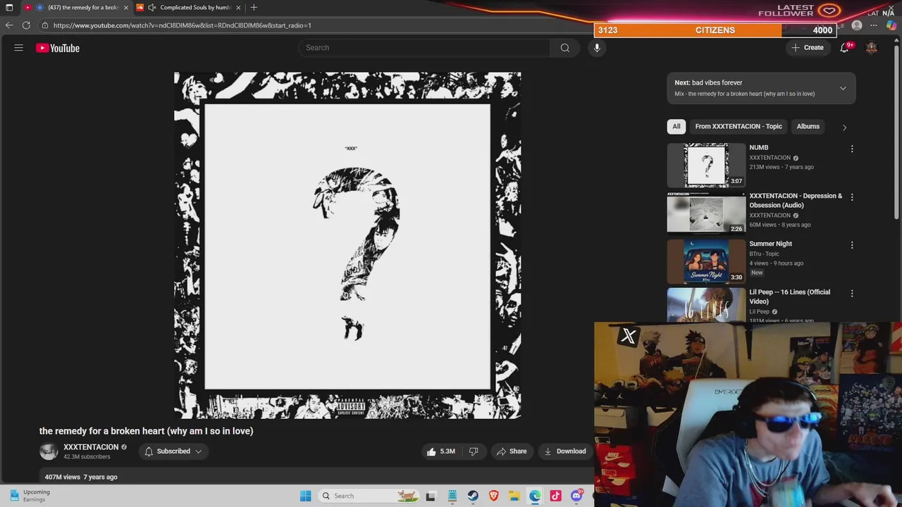Open TikTok from the taskbar
902x507 pixels.
[555, 496]
